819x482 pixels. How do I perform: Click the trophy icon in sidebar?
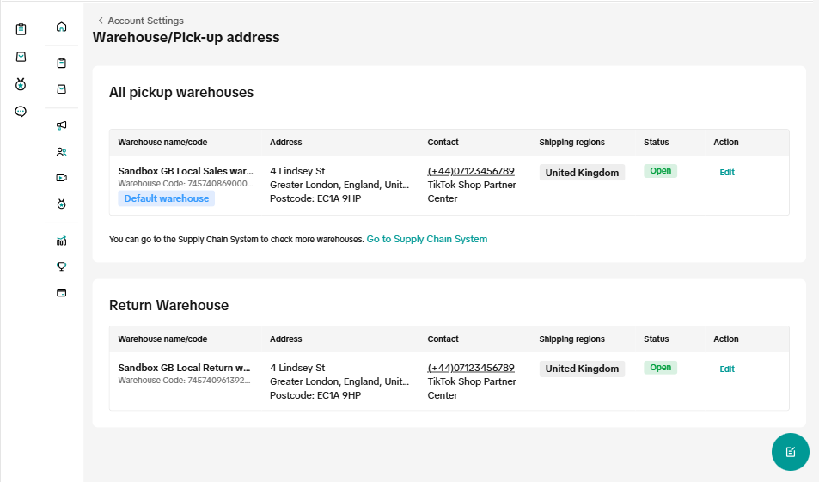pos(61,266)
